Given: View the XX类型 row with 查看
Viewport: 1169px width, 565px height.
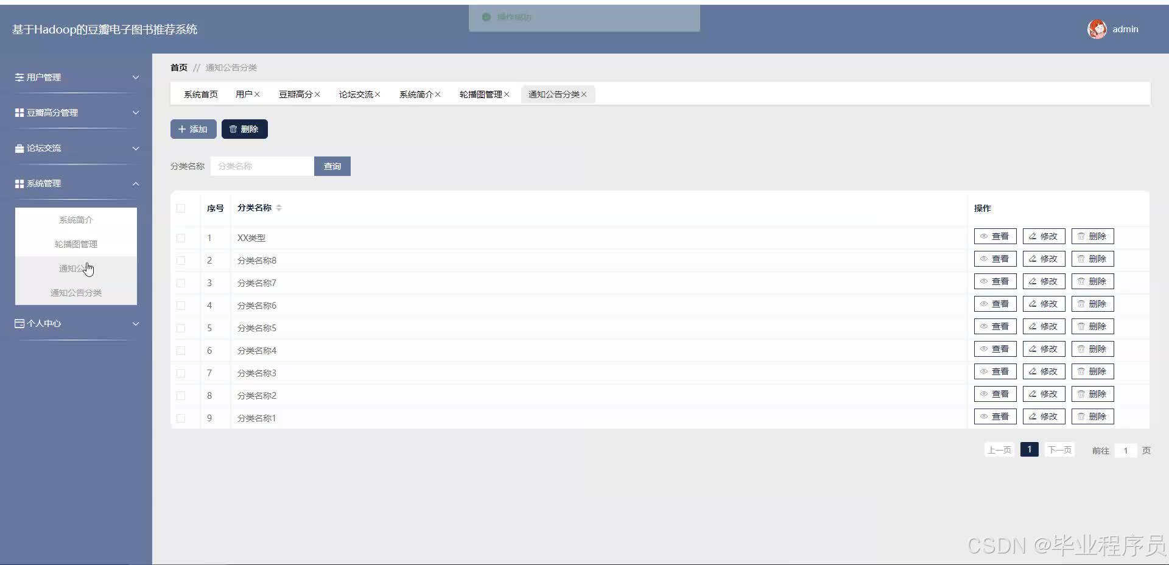Looking at the screenshot, I should point(995,236).
